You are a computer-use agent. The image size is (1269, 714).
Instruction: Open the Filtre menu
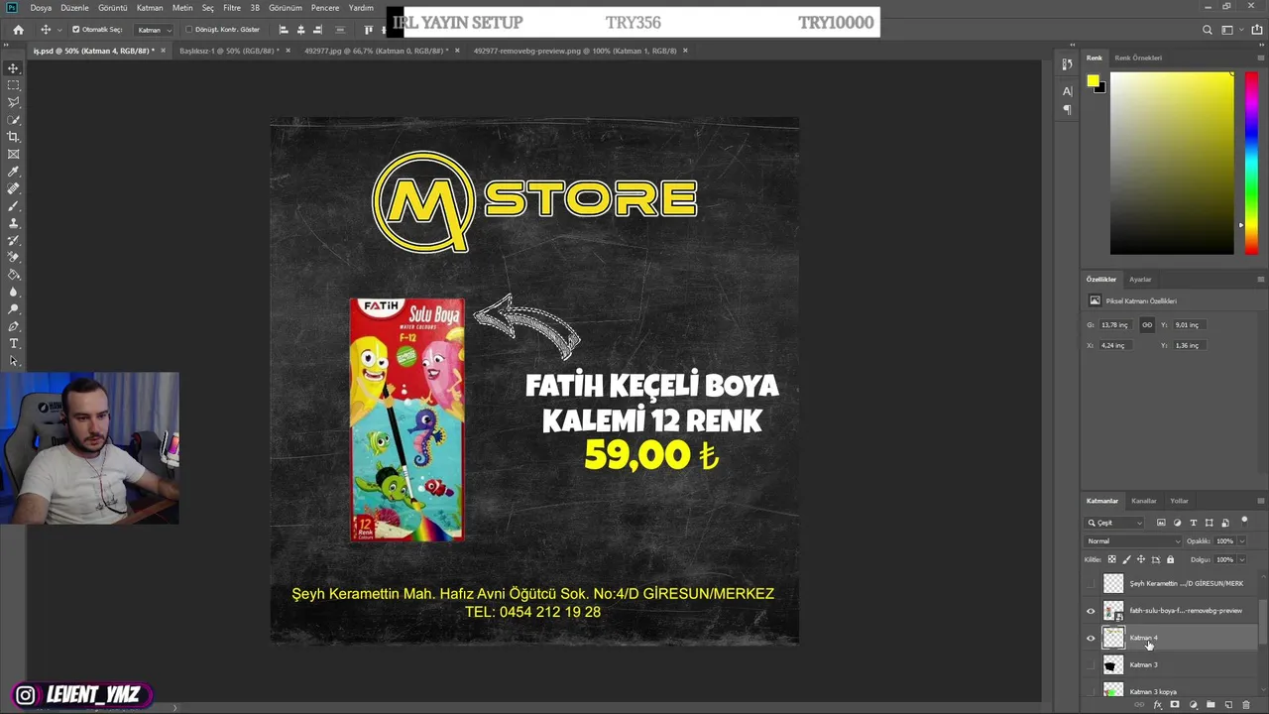[232, 8]
